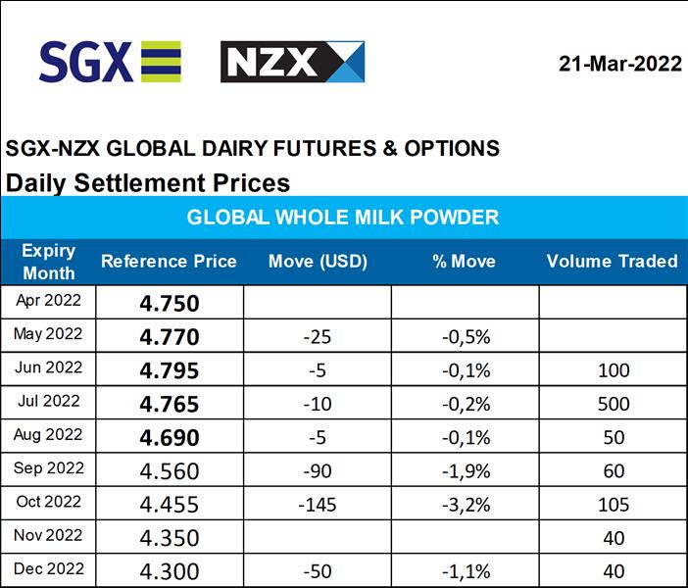
Task: Click the SGX logo
Action: pyautogui.click(x=110, y=62)
